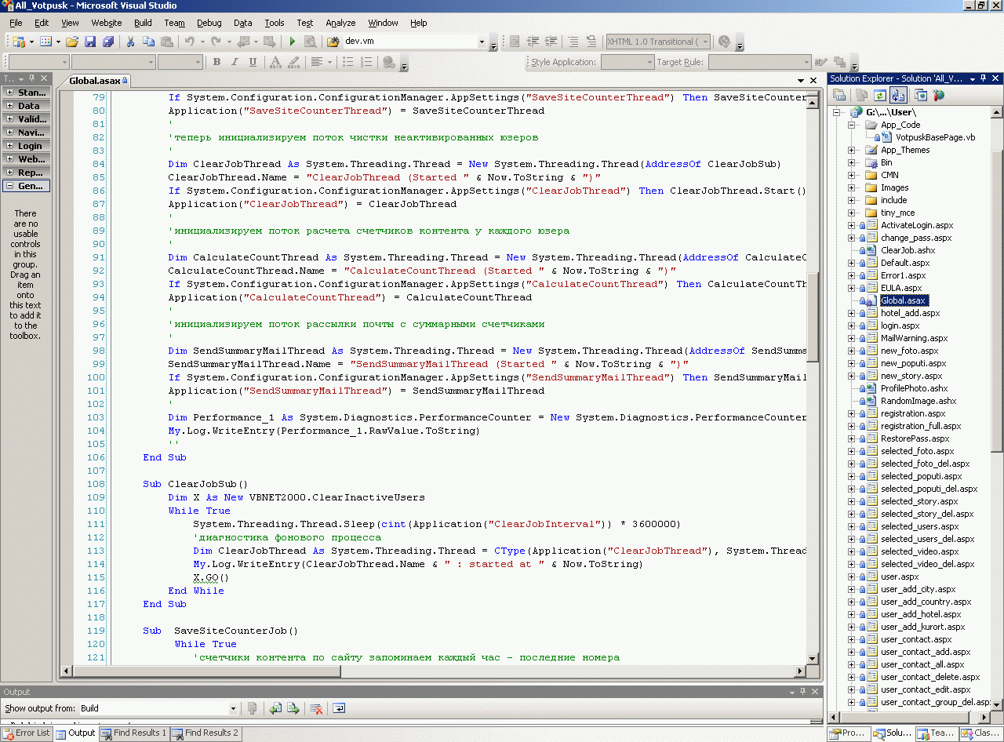Toggle Word Wrap in the Output panel
Image resolution: width=1004 pixels, height=742 pixels.
pyautogui.click(x=339, y=708)
